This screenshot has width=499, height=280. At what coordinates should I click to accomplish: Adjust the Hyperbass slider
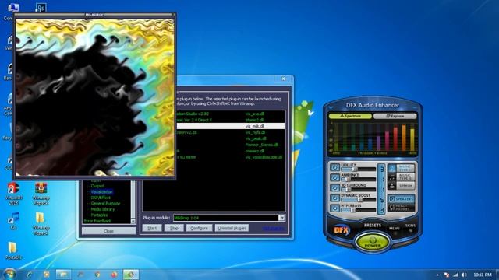[x=359, y=210]
